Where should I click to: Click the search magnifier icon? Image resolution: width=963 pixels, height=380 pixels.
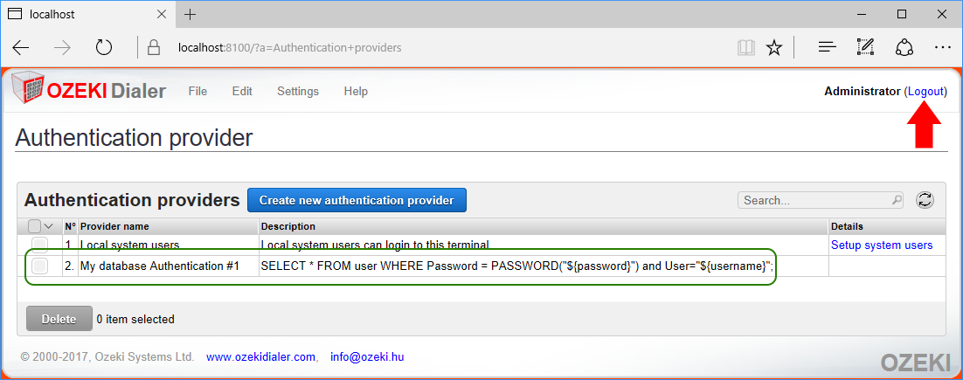click(x=897, y=200)
